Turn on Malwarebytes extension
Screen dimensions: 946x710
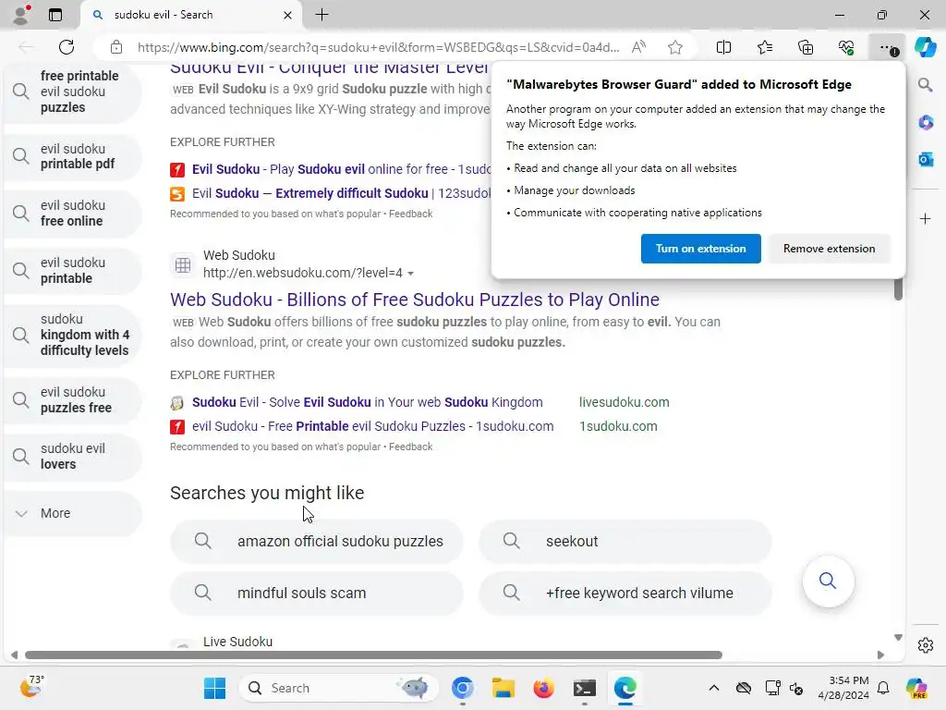700,249
